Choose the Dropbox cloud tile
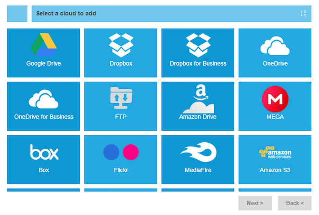The width and height of the screenshot is (319, 215). tap(121, 45)
